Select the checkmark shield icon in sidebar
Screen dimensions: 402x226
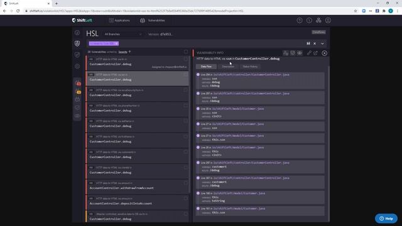pyautogui.click(x=77, y=55)
